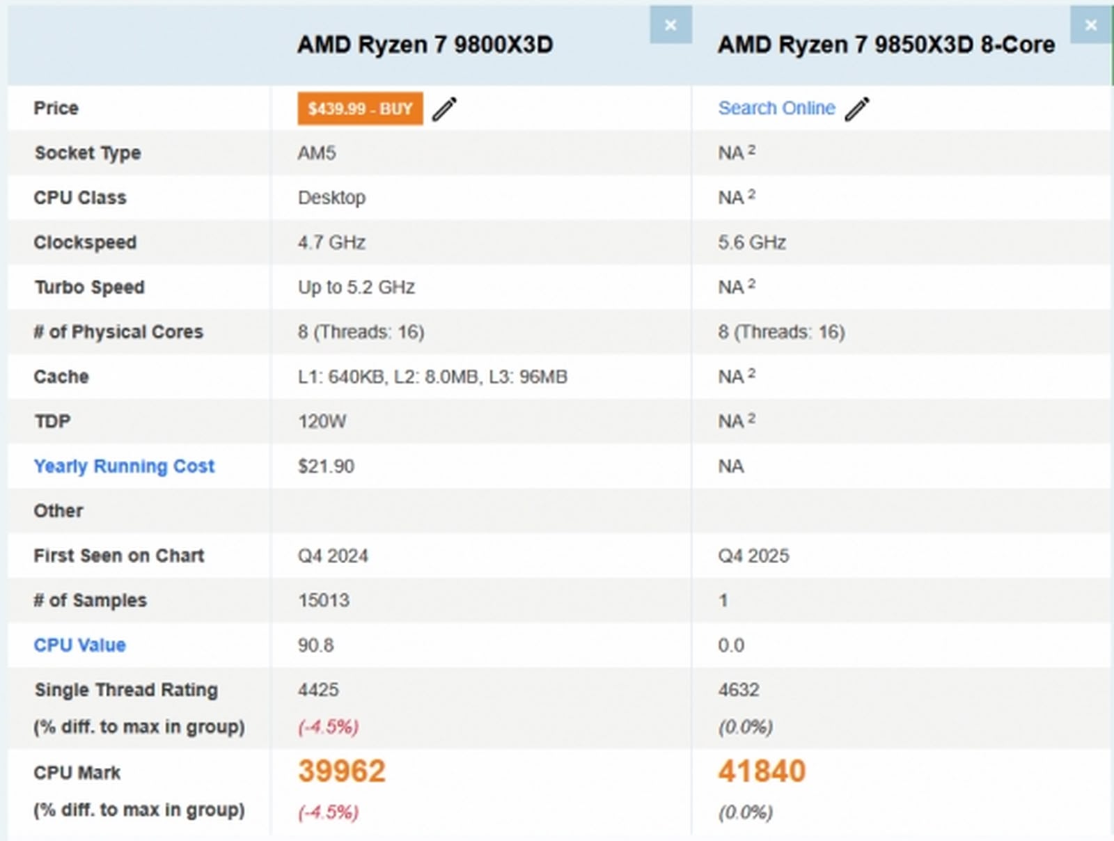This screenshot has height=841, width=1114.
Task: Select the AMD Ryzen 7 9800X3D header
Action: pos(425,45)
